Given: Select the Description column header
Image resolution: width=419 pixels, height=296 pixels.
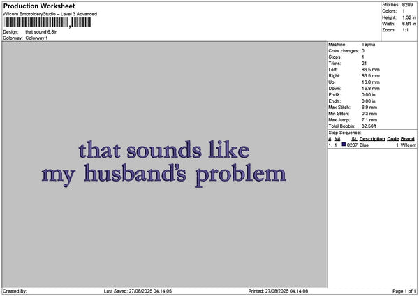Looking at the screenshot, I should tap(372, 139).
